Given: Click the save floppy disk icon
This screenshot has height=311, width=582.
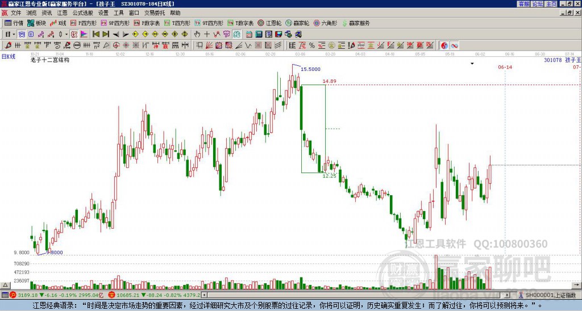Looking at the screenshot, I should click(x=278, y=34).
